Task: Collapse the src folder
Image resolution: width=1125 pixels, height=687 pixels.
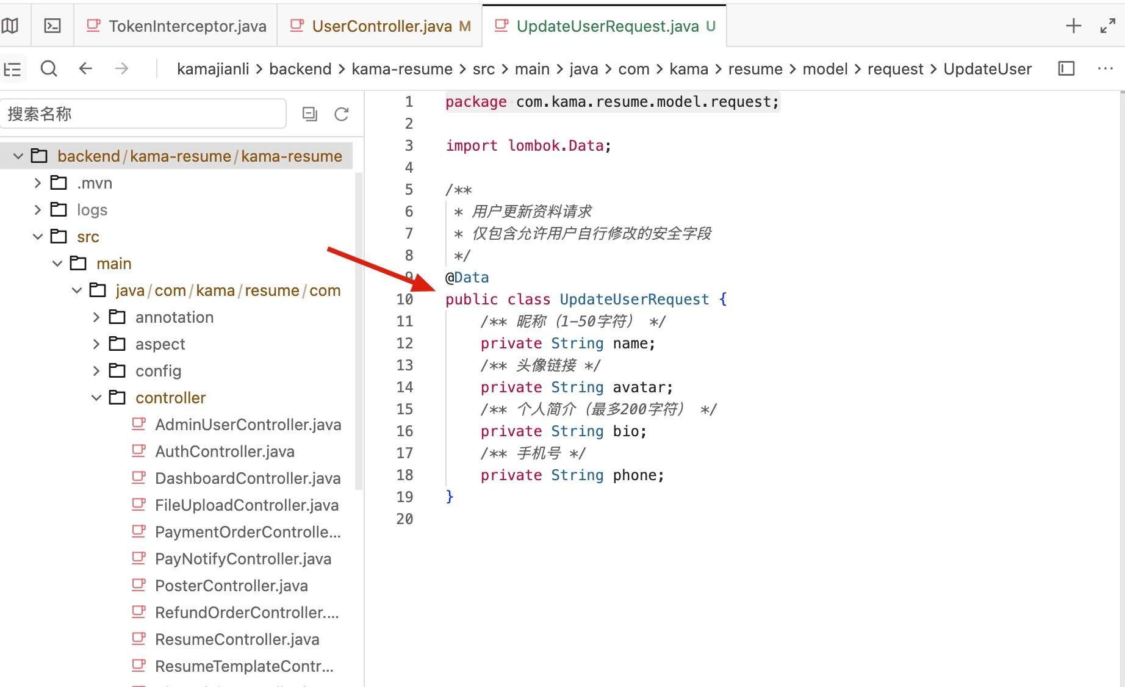Action: [x=38, y=237]
